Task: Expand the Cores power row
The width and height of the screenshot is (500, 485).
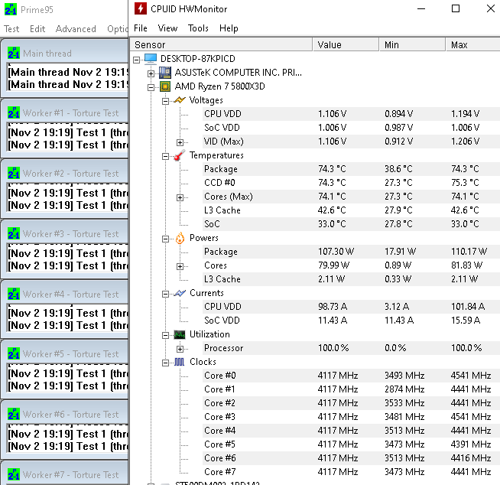Action: (x=180, y=266)
